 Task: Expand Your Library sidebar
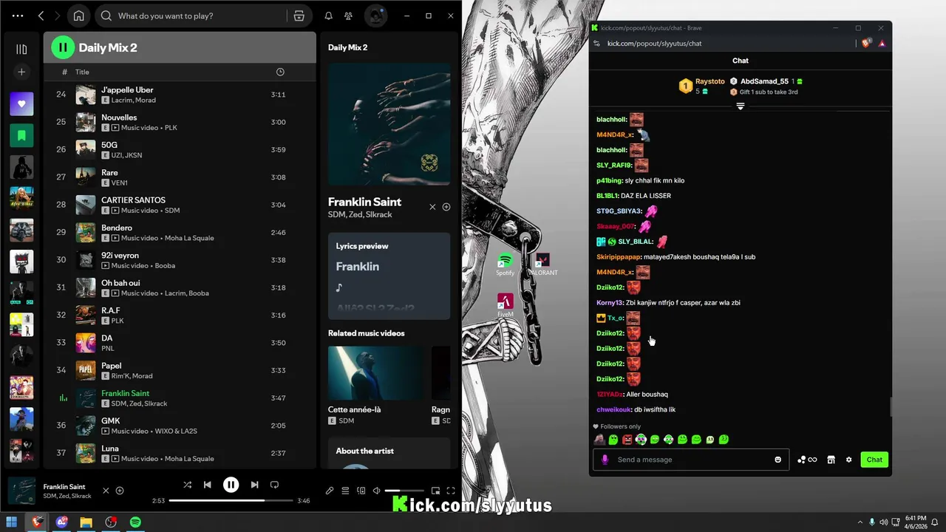(x=21, y=49)
